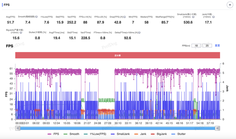Toggle the Jank legend entry
The height and width of the screenshot is (139, 236).
pos(140,134)
